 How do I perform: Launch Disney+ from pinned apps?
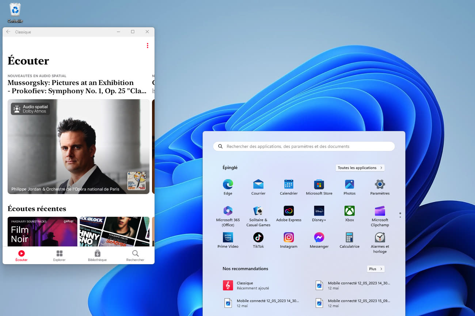pyautogui.click(x=319, y=214)
